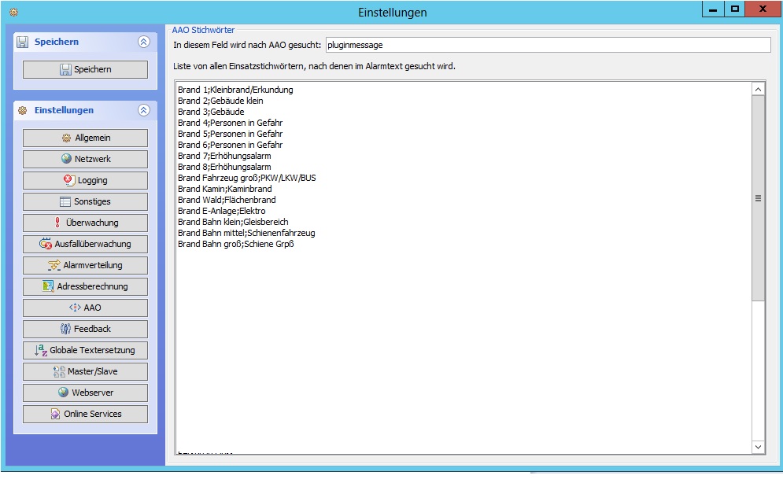
Task: Click the table icon next to Sonstiges
Action: 65,201
